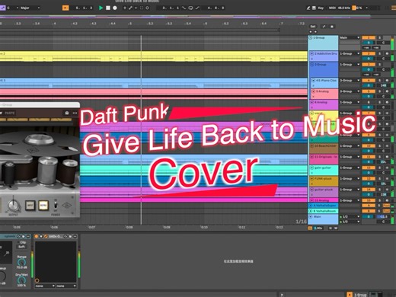Toggle Post button on return track A

coord(386,206)
